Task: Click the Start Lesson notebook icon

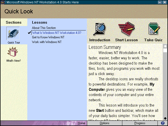Action: 127,29
